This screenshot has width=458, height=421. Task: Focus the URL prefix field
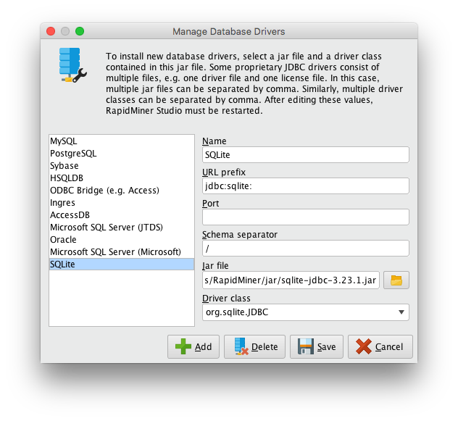pos(305,186)
